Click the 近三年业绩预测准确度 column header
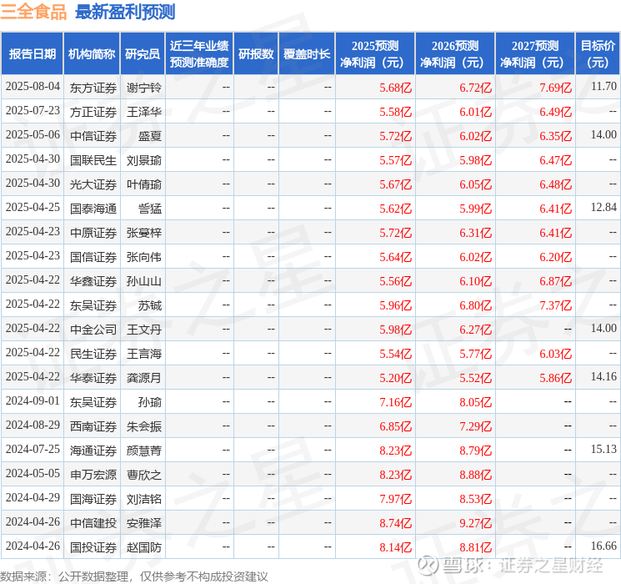This screenshot has height=584, width=621. click(199, 54)
